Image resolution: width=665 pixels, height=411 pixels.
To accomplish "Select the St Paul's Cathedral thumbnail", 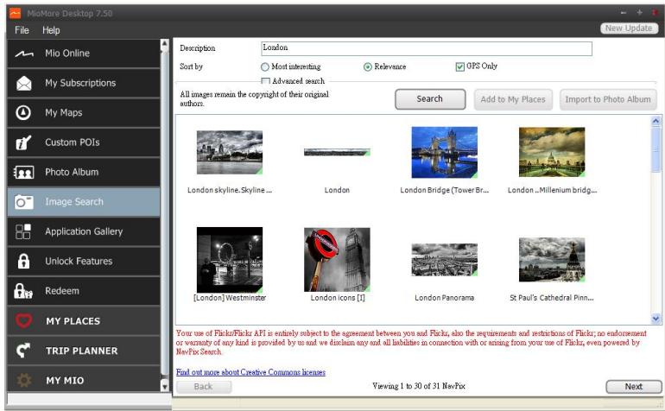I will 552,260.
